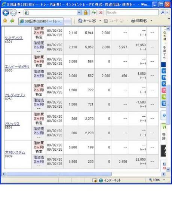Expand the address bar history dropdown

pyautogui.click(x=79, y=12)
